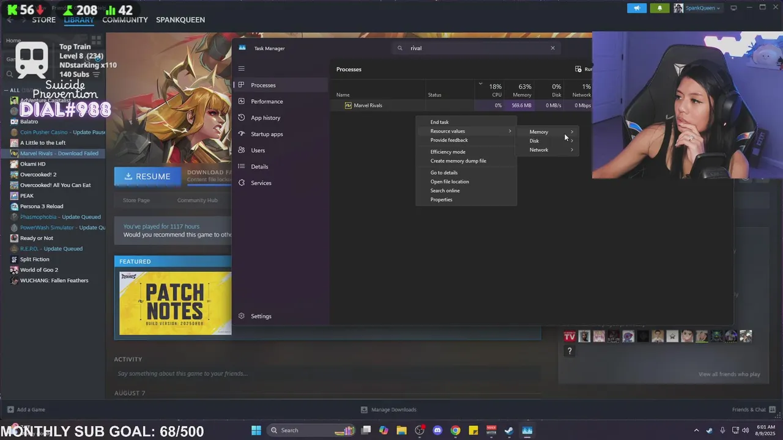The width and height of the screenshot is (783, 440).
Task: Open Google Chrome from the taskbar
Action: (455, 430)
